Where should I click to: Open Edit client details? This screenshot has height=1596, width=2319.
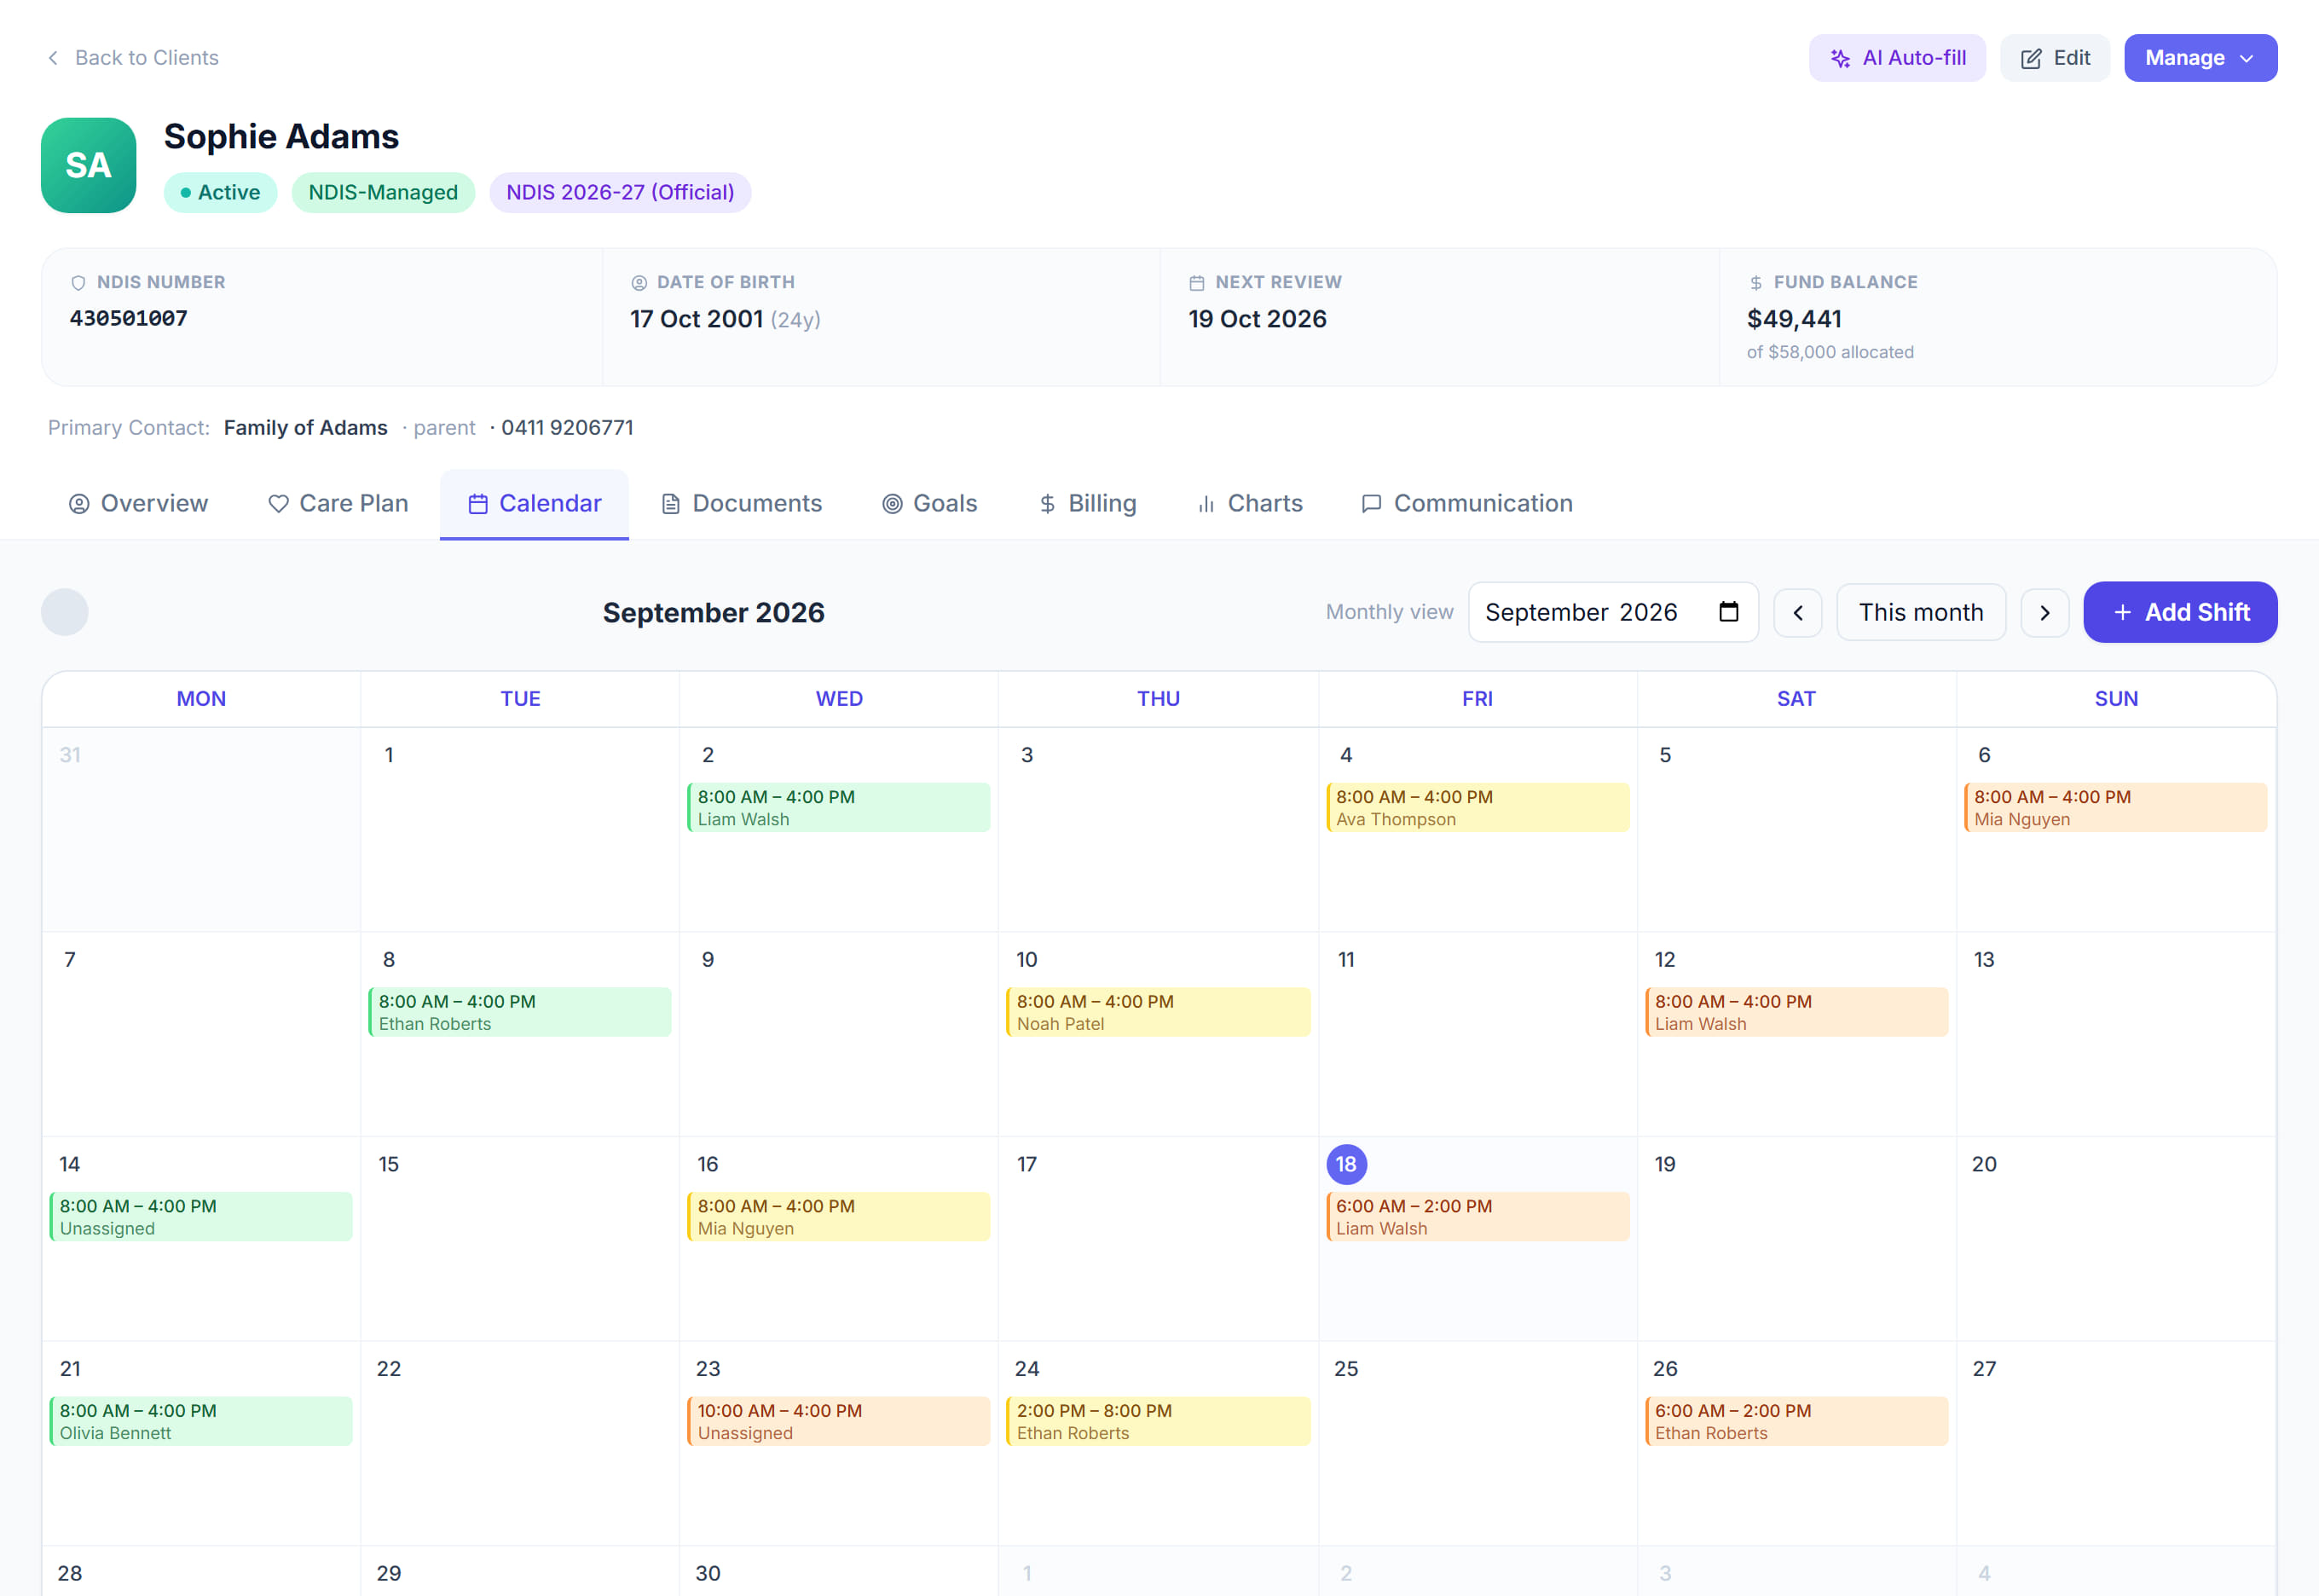2054,58
